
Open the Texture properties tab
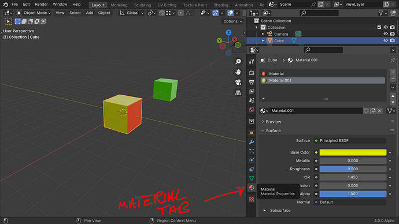[x=252, y=199]
